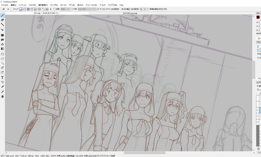
Task: Open the 手ぶれ補正 stabilizer value dropdown
Action: point(143,9)
